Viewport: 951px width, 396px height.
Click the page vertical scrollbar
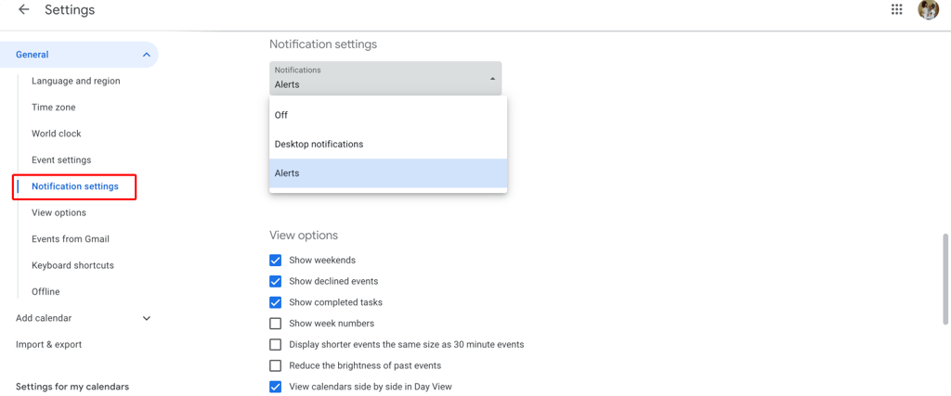point(945,279)
